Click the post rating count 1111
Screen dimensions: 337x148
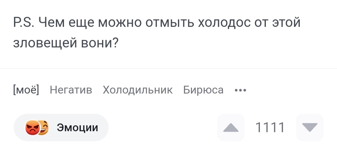pyautogui.click(x=270, y=127)
